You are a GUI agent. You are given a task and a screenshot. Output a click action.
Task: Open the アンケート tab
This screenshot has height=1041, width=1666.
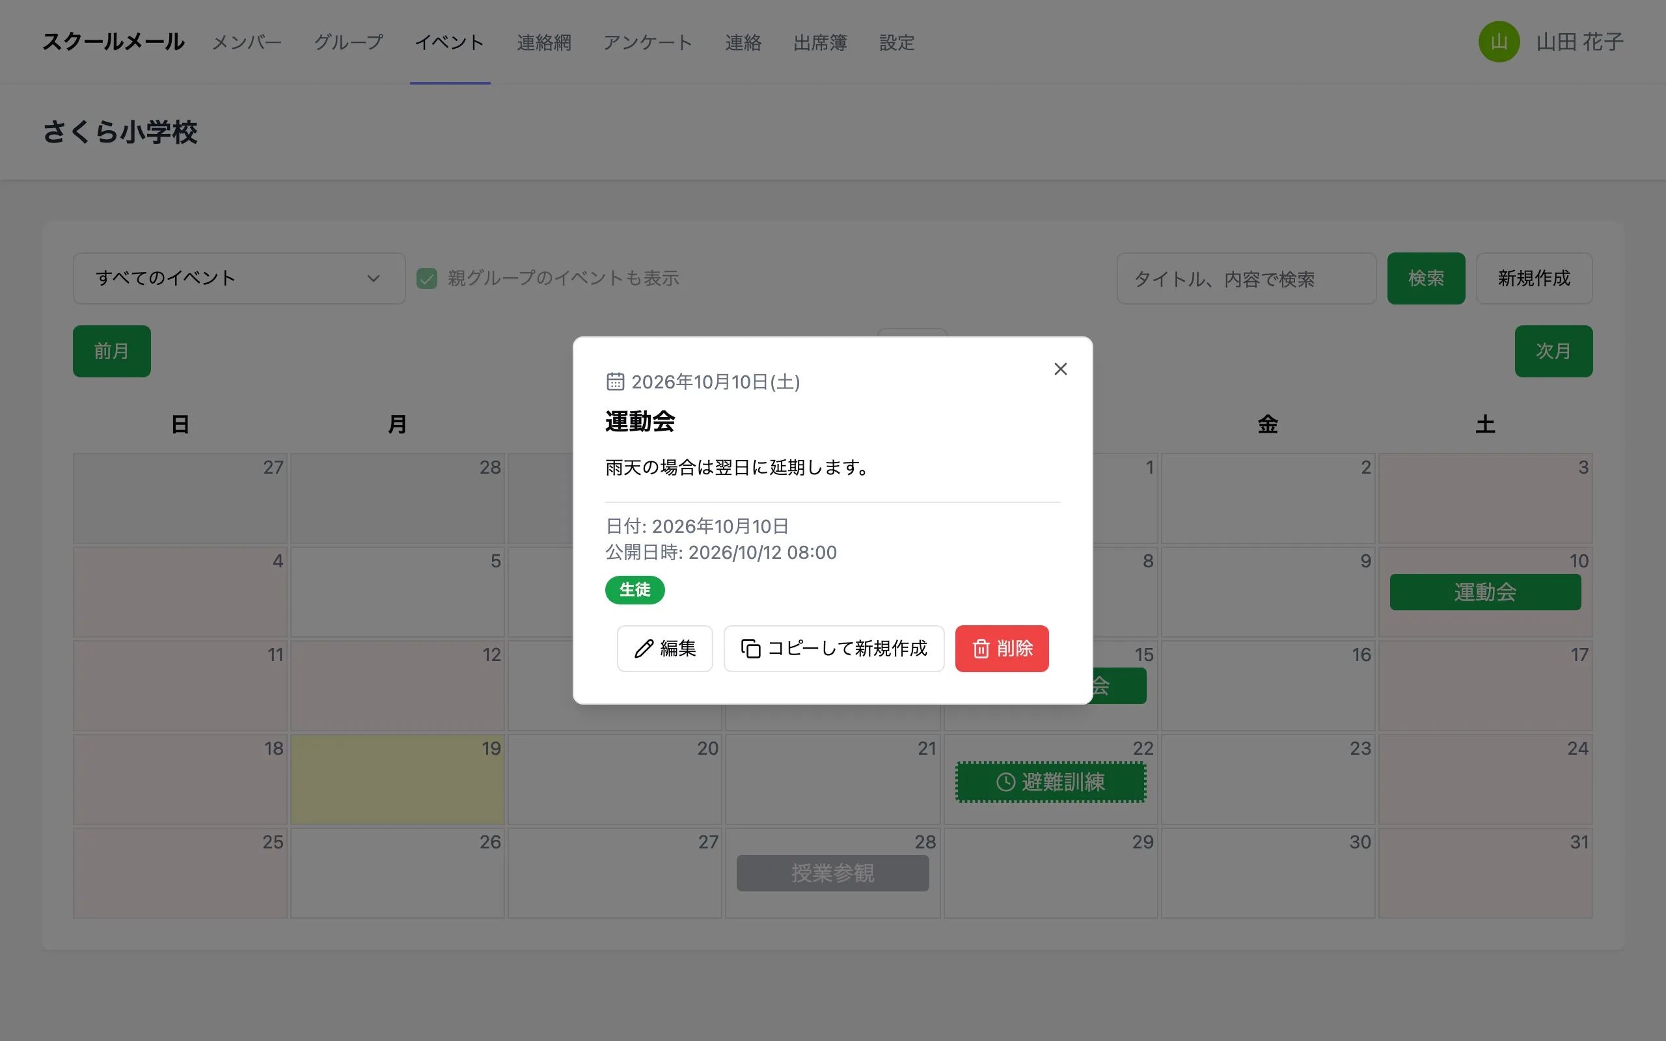(648, 43)
